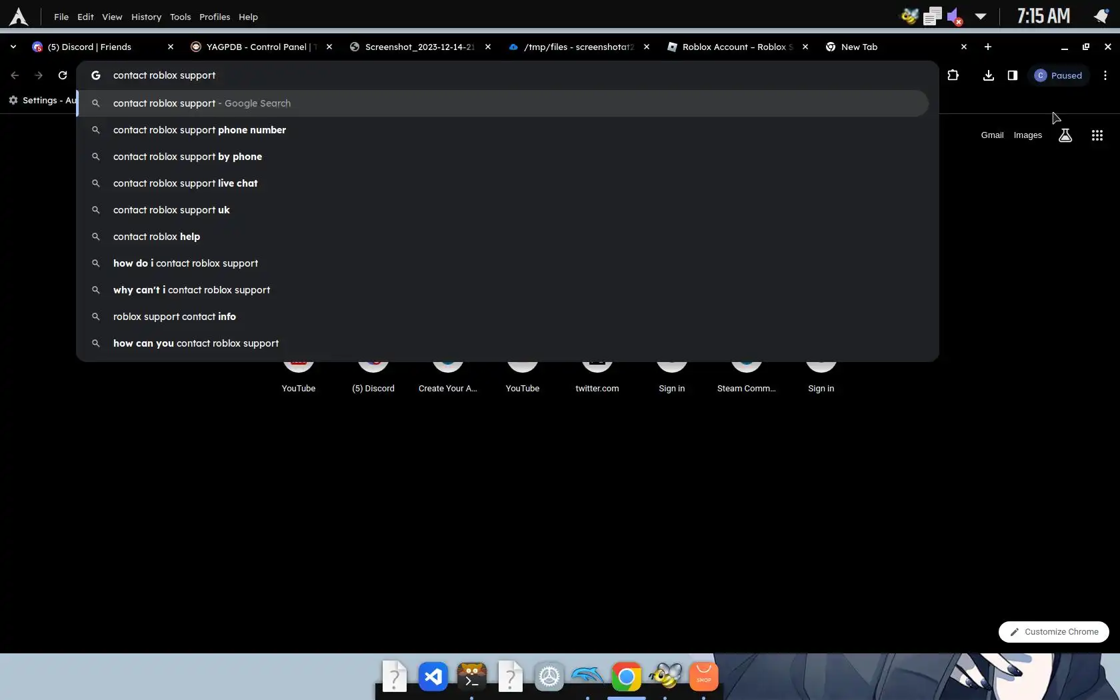Open the Steam Comm... shortcut
The image size is (1120, 700).
click(747, 377)
